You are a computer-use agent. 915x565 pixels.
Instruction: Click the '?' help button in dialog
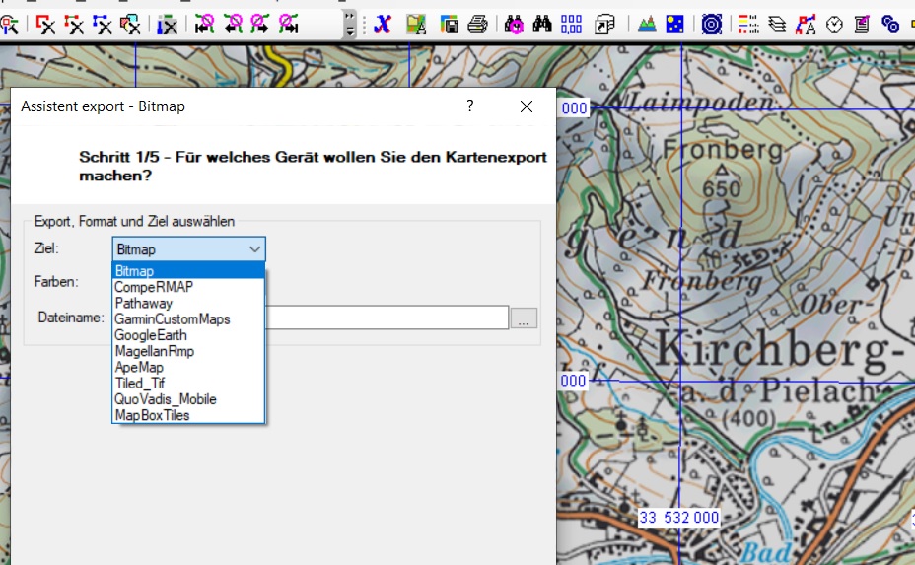click(470, 106)
